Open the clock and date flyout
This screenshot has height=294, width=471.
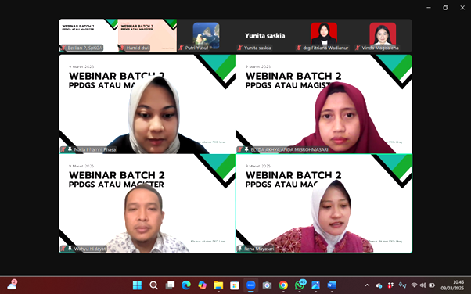[x=453, y=285]
